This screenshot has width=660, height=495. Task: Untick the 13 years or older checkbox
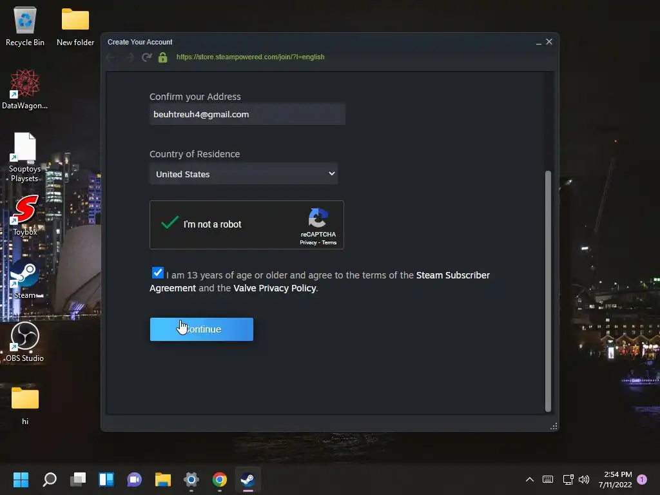click(157, 273)
